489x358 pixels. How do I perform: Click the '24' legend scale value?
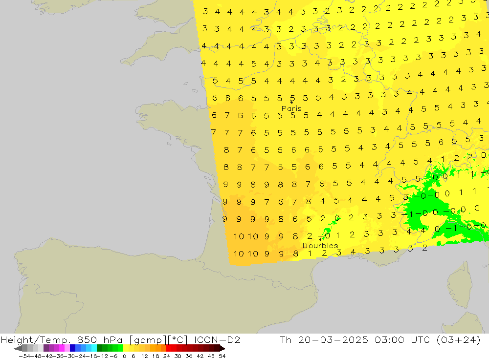click(167, 356)
